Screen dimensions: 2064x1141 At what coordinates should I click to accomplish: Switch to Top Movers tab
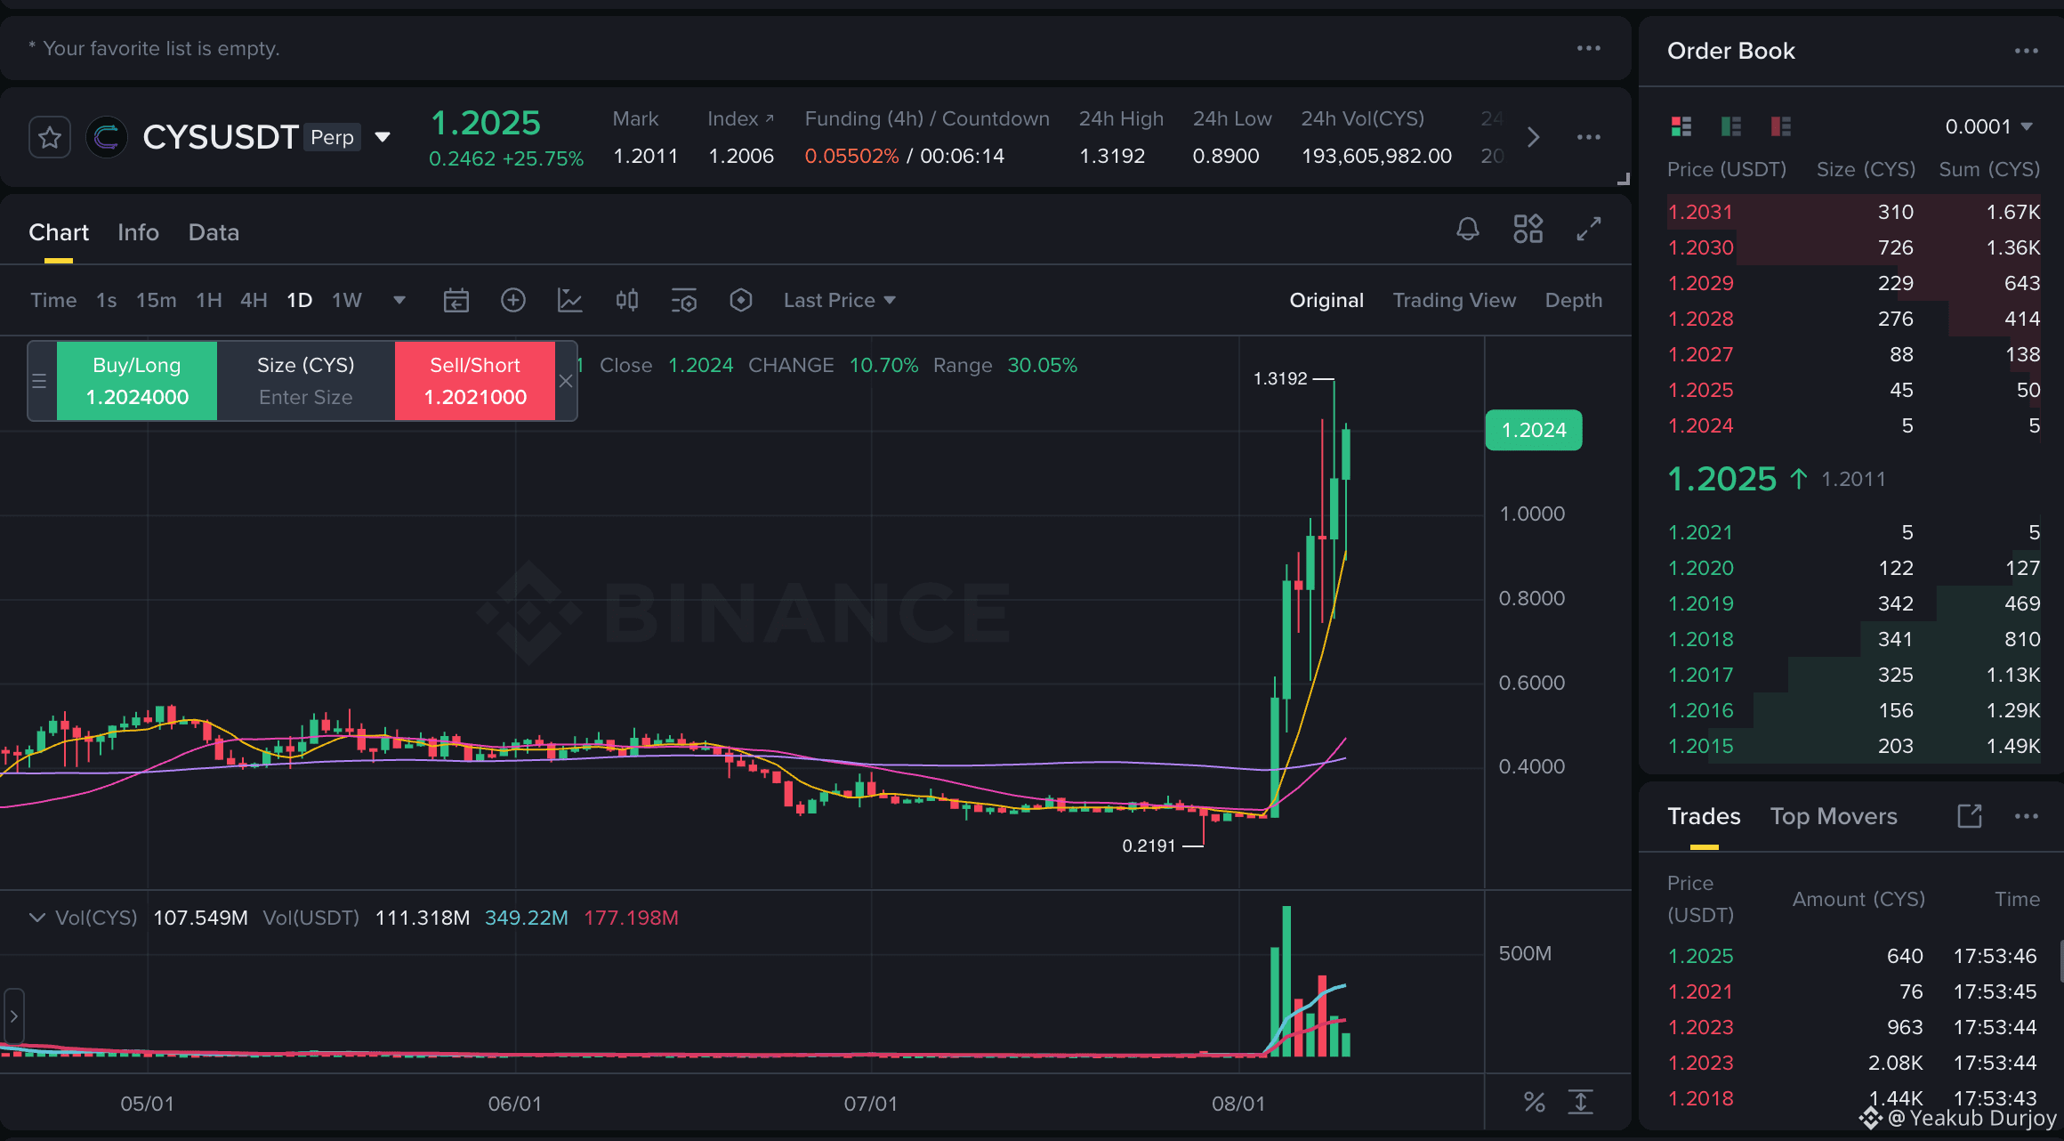(1834, 816)
